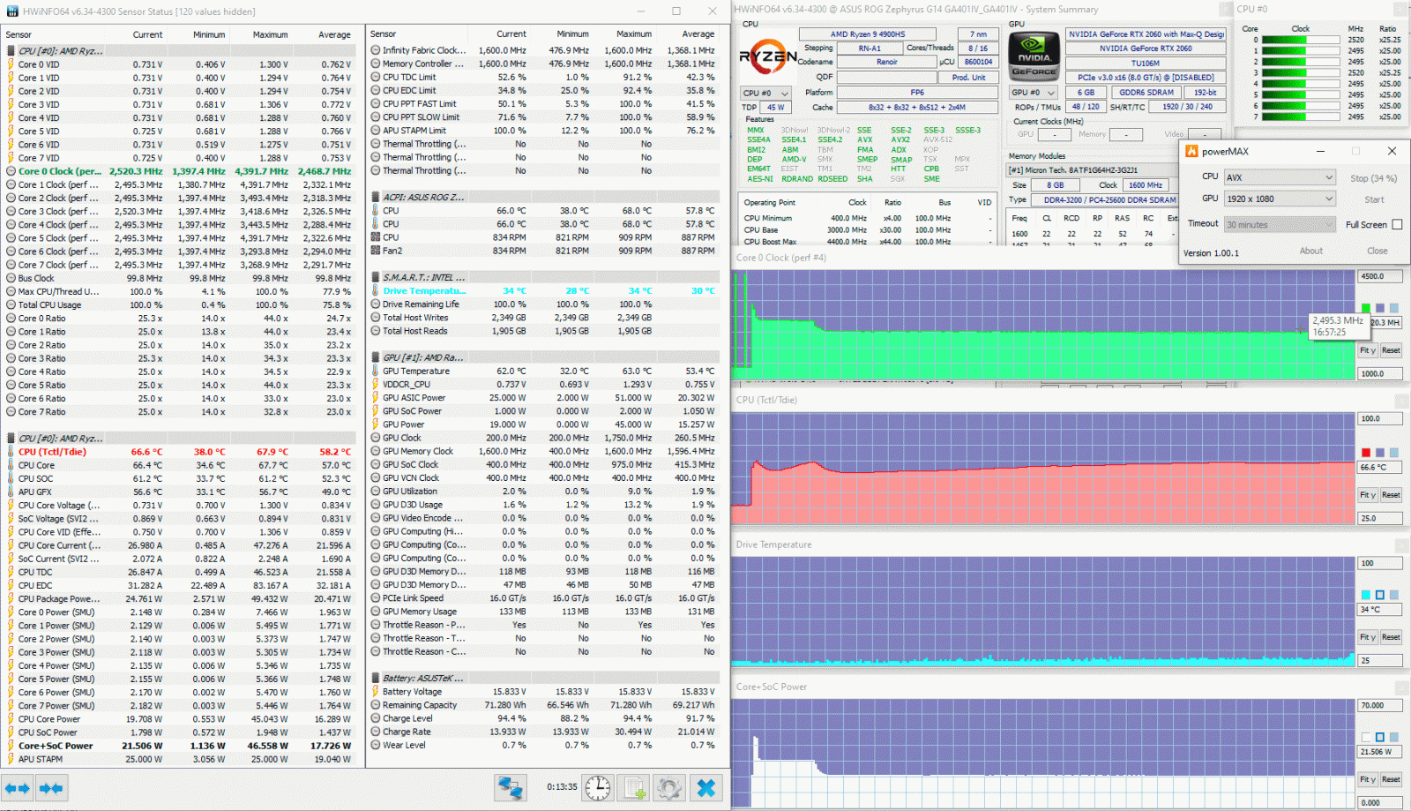
Task: Open the remote network monitoring icon
Action: tap(510, 788)
